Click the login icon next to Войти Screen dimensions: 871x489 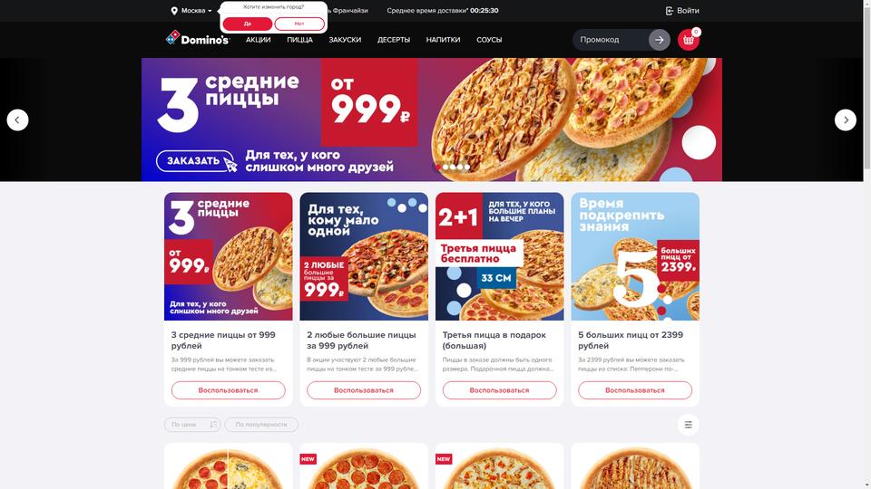[670, 11]
